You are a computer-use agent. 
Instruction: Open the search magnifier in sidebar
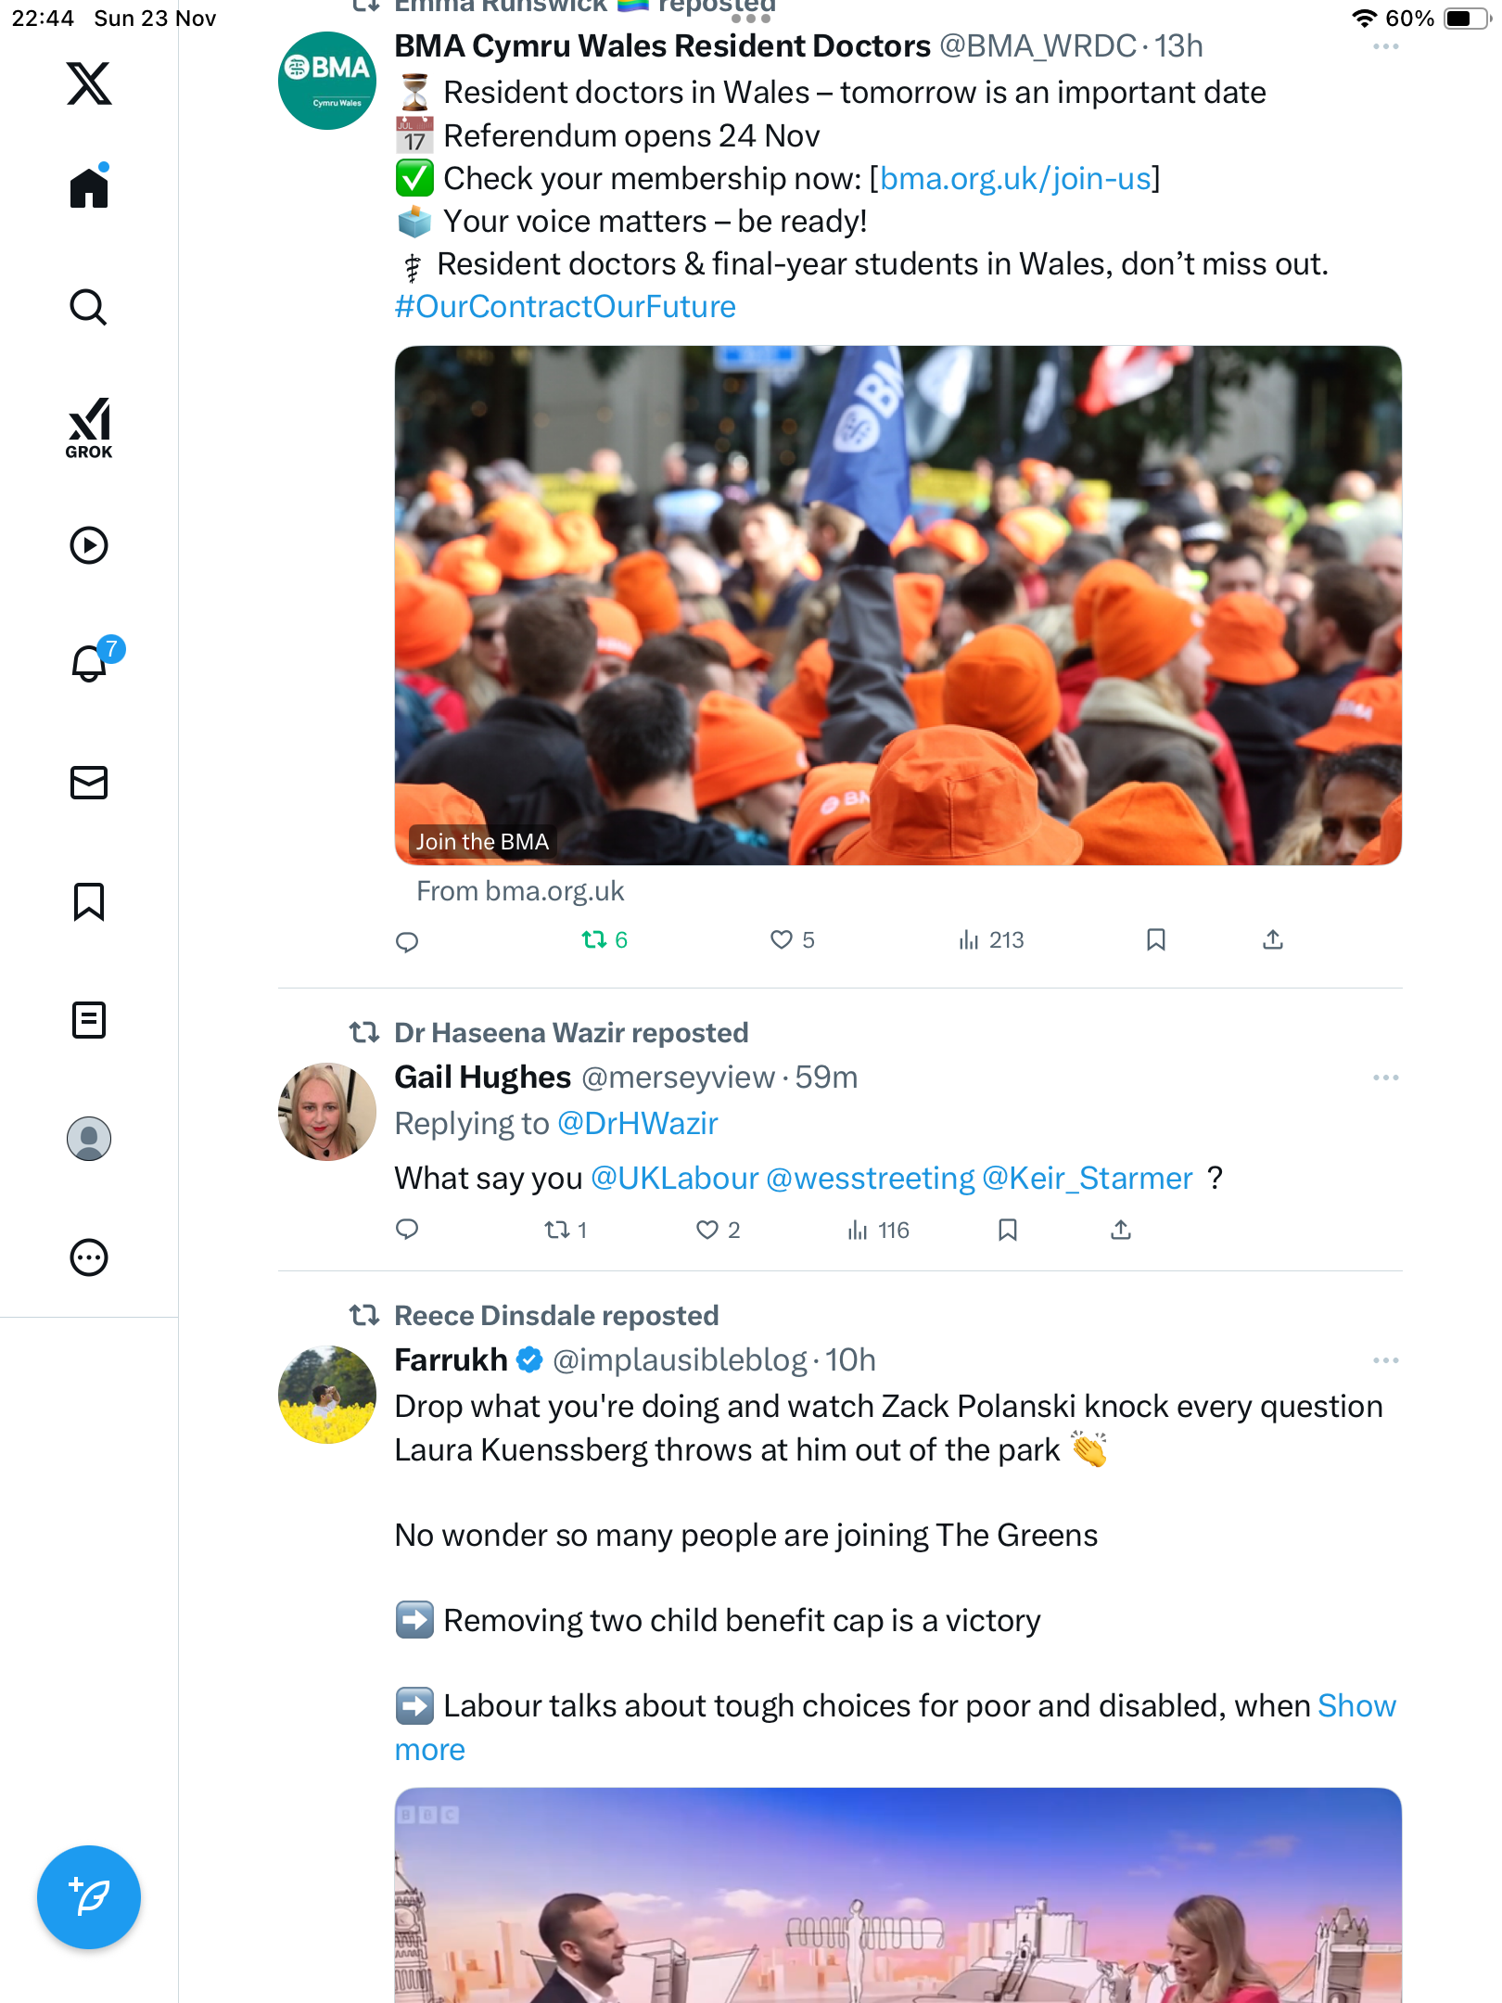(89, 307)
